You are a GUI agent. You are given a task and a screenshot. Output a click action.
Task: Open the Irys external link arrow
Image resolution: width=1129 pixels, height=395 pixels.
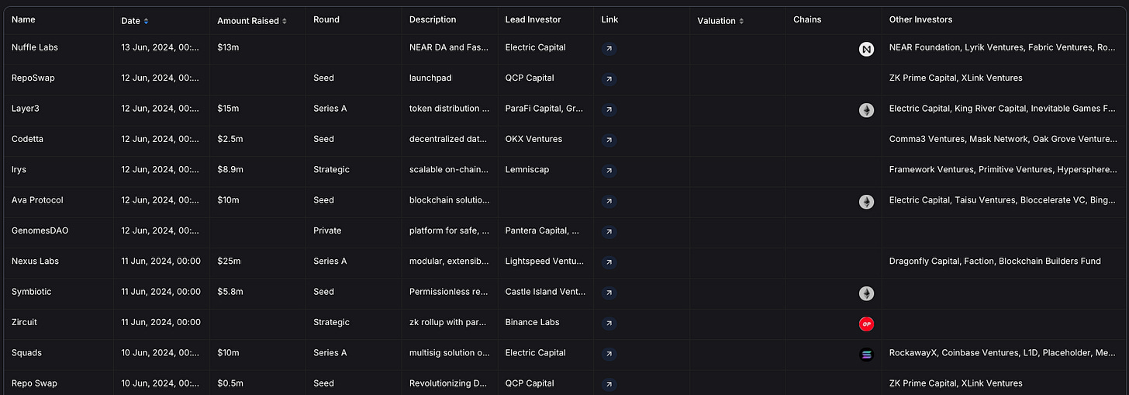coord(609,170)
